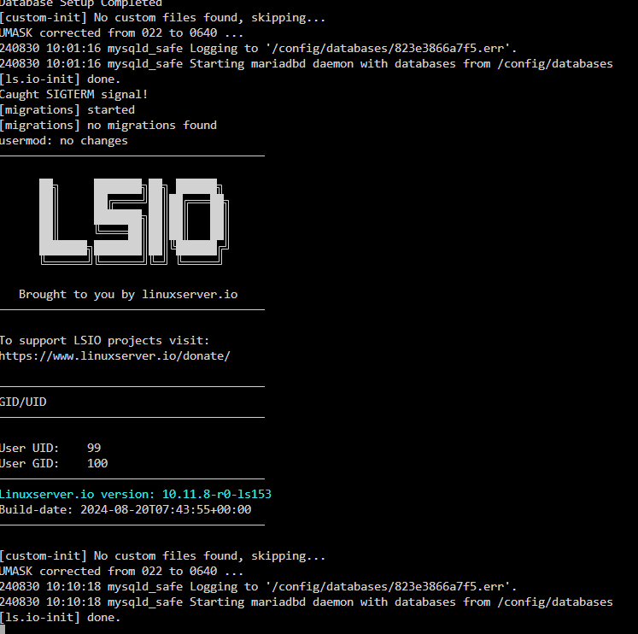Viewport: 638px width, 634px height.
Task: Click the terminal cursor block at bottom
Action: (x=3, y=630)
